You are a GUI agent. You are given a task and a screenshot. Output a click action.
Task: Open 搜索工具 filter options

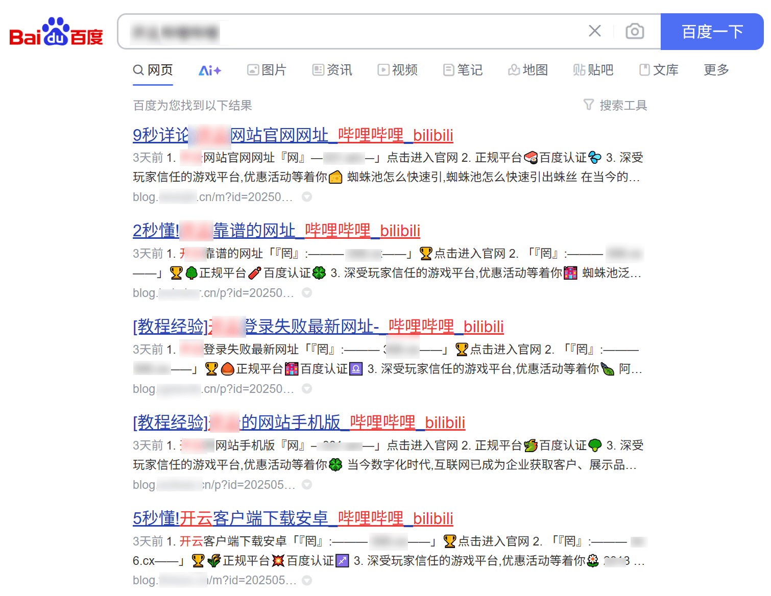click(615, 105)
